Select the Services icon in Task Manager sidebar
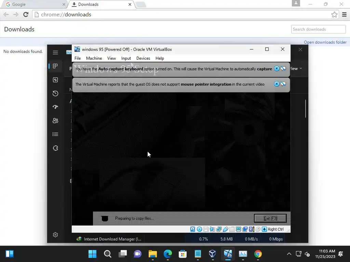The image size is (350, 262). coord(55,148)
